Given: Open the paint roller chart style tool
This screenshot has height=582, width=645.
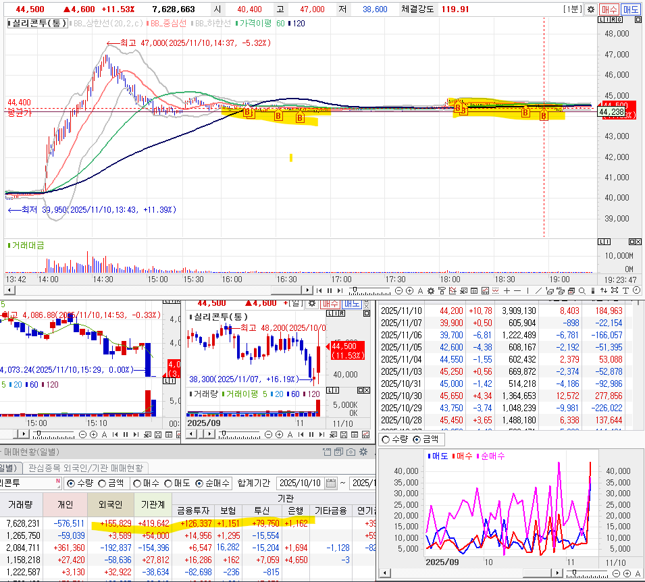Looking at the screenshot, I should (442, 291).
